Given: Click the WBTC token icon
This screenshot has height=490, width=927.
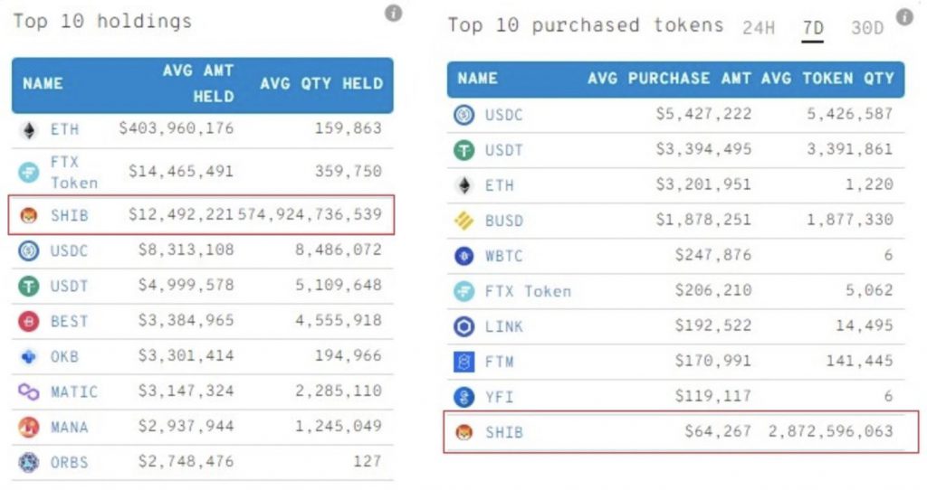Looking at the screenshot, I should 464,256.
